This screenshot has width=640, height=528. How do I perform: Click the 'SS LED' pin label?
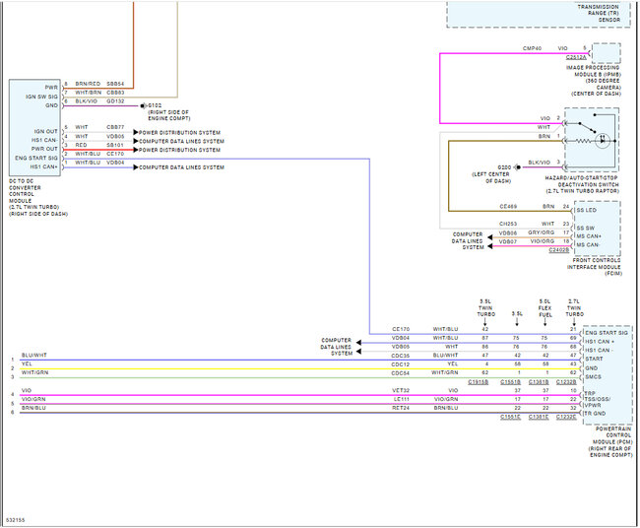point(586,210)
